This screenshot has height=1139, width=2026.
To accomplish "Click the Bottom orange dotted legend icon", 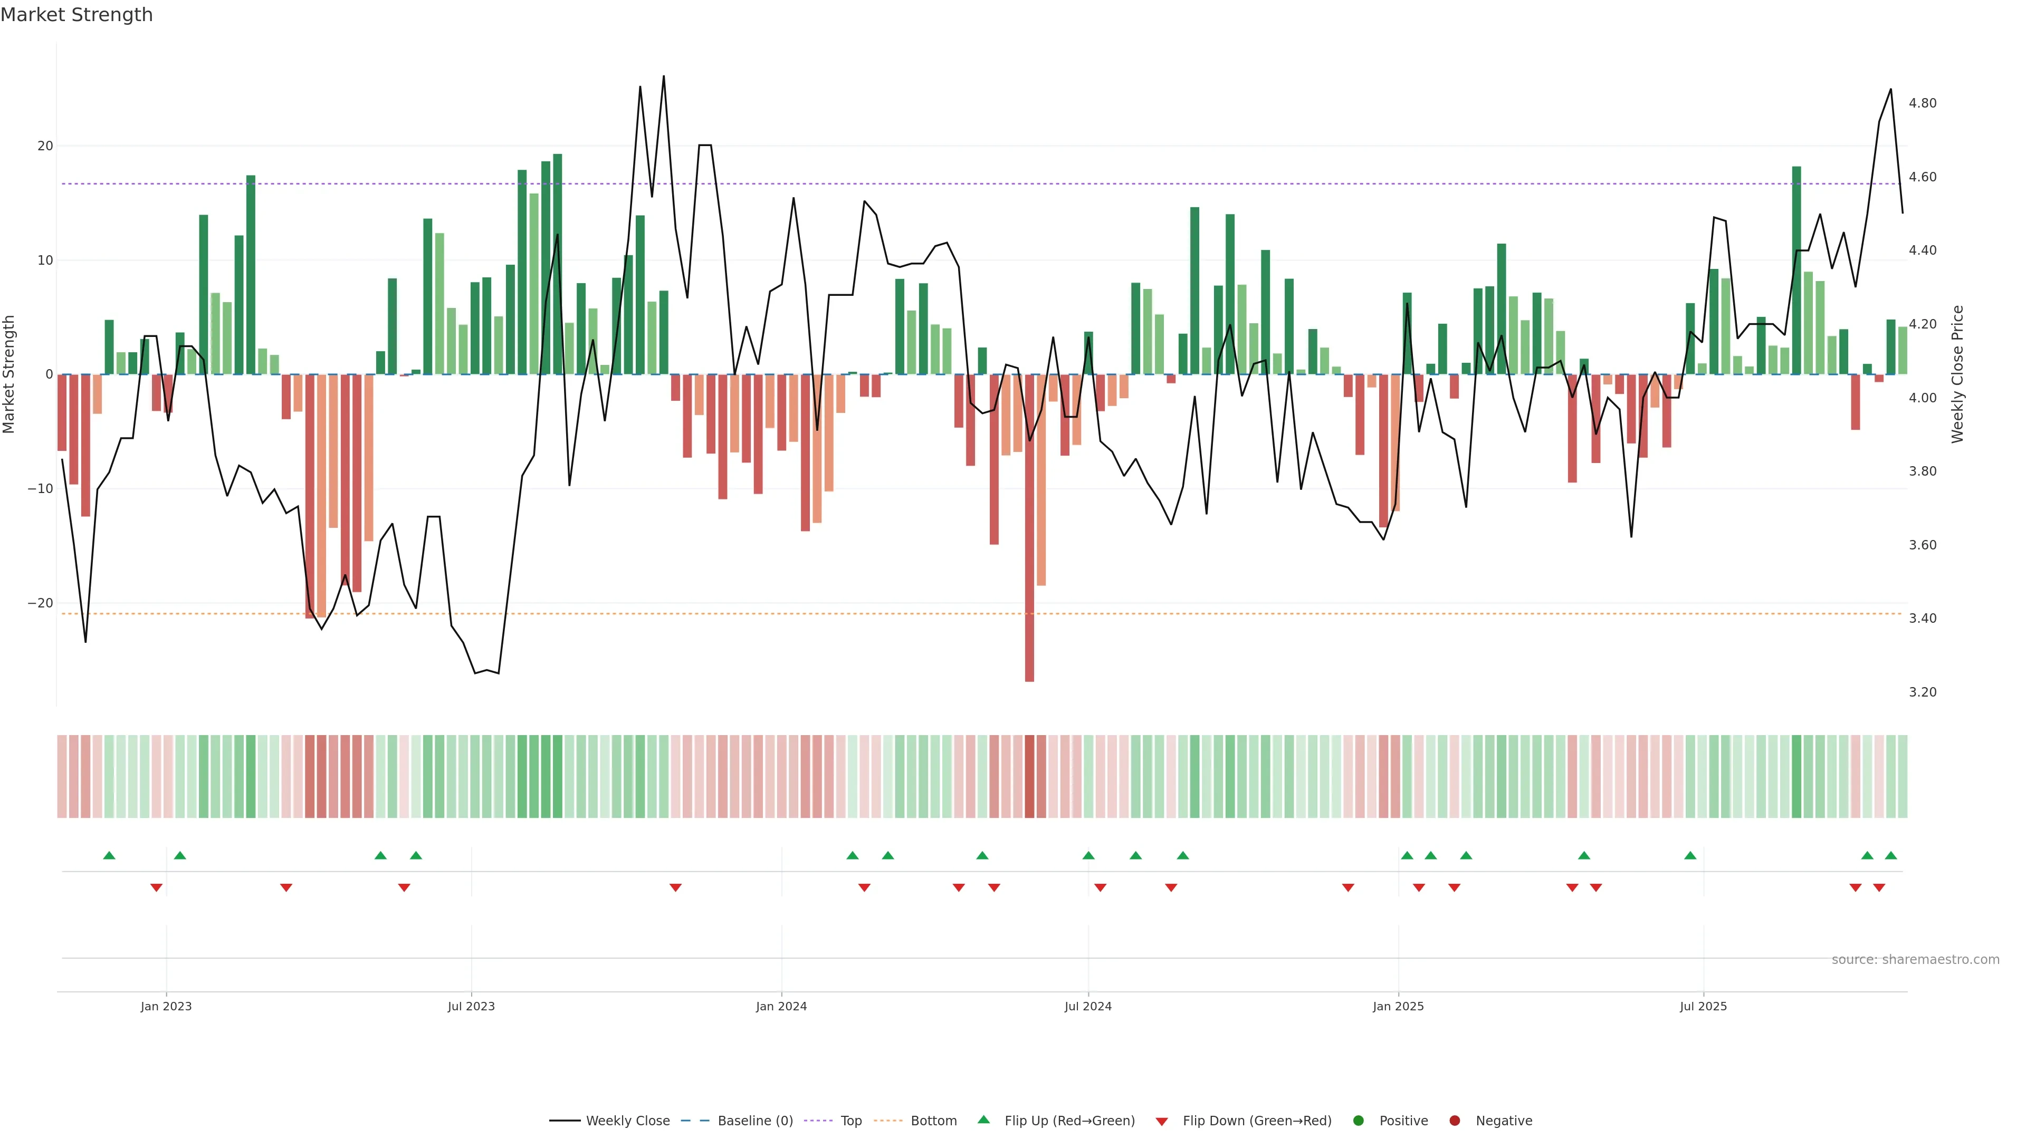I will [x=888, y=1121].
